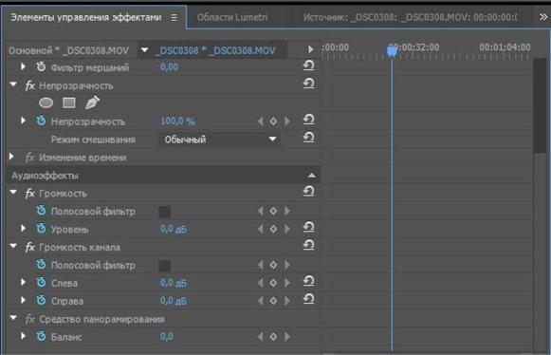Create a 4-point polygon mask
This screenshot has height=355, width=551.
69,103
